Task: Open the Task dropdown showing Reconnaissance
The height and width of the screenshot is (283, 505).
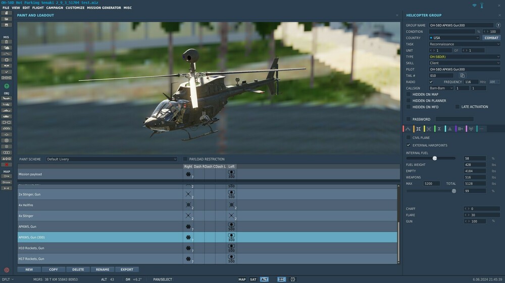Action: click(x=464, y=44)
